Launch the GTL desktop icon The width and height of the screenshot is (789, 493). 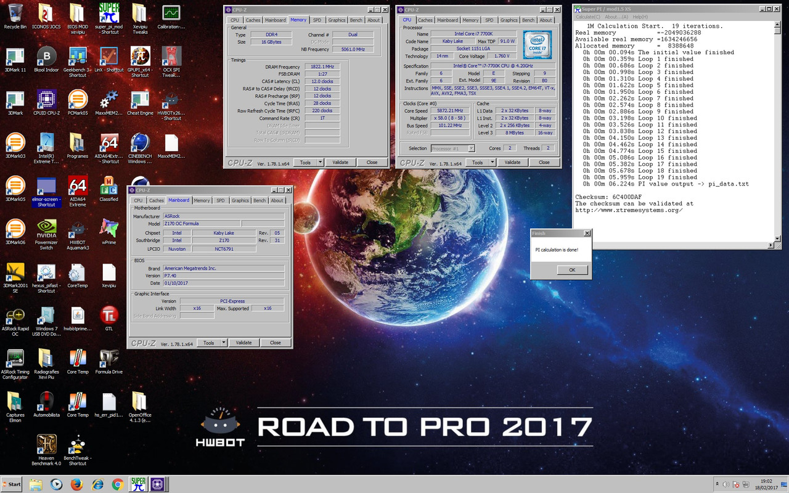coord(108,319)
